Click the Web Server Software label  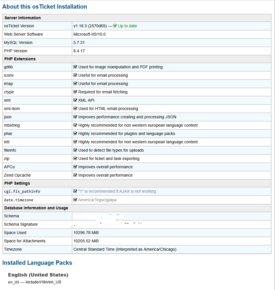pyautogui.click(x=24, y=34)
